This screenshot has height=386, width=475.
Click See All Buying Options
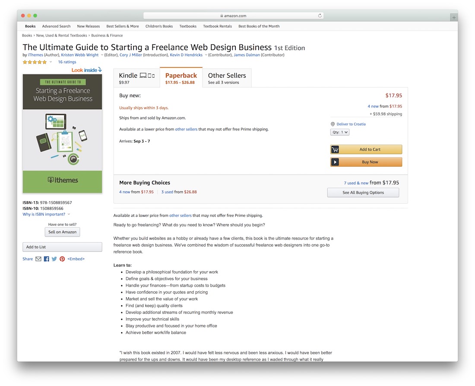[363, 193]
